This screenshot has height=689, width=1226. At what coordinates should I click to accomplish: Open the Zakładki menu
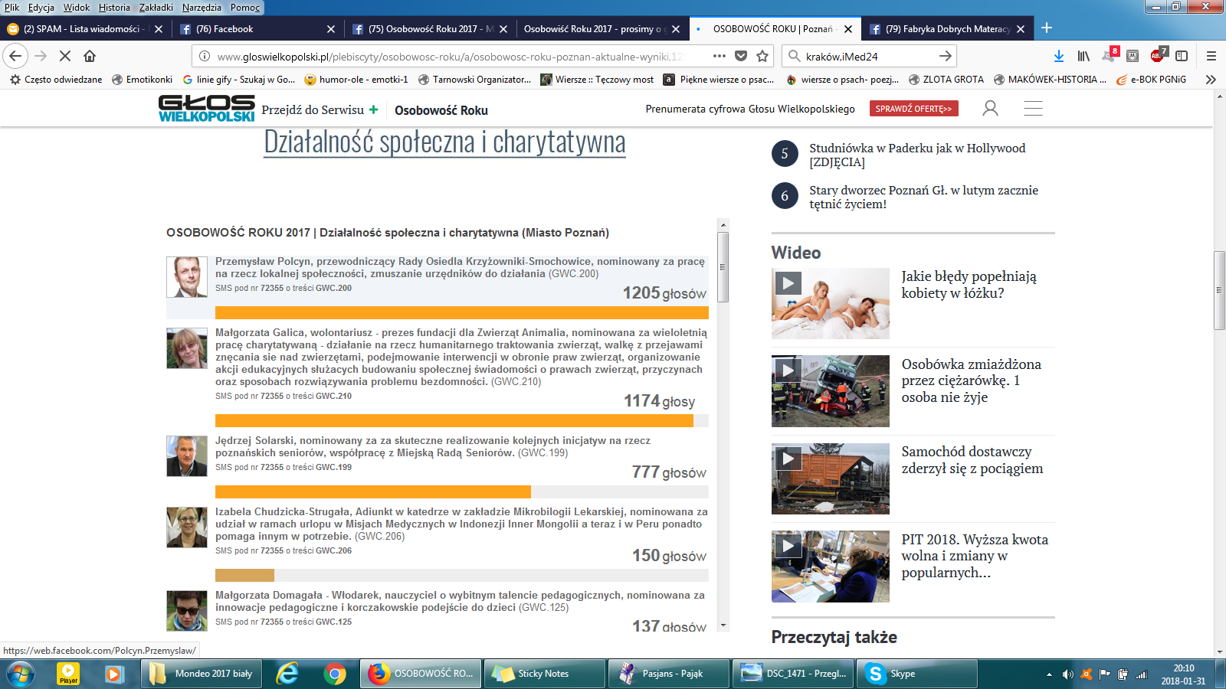(x=156, y=8)
